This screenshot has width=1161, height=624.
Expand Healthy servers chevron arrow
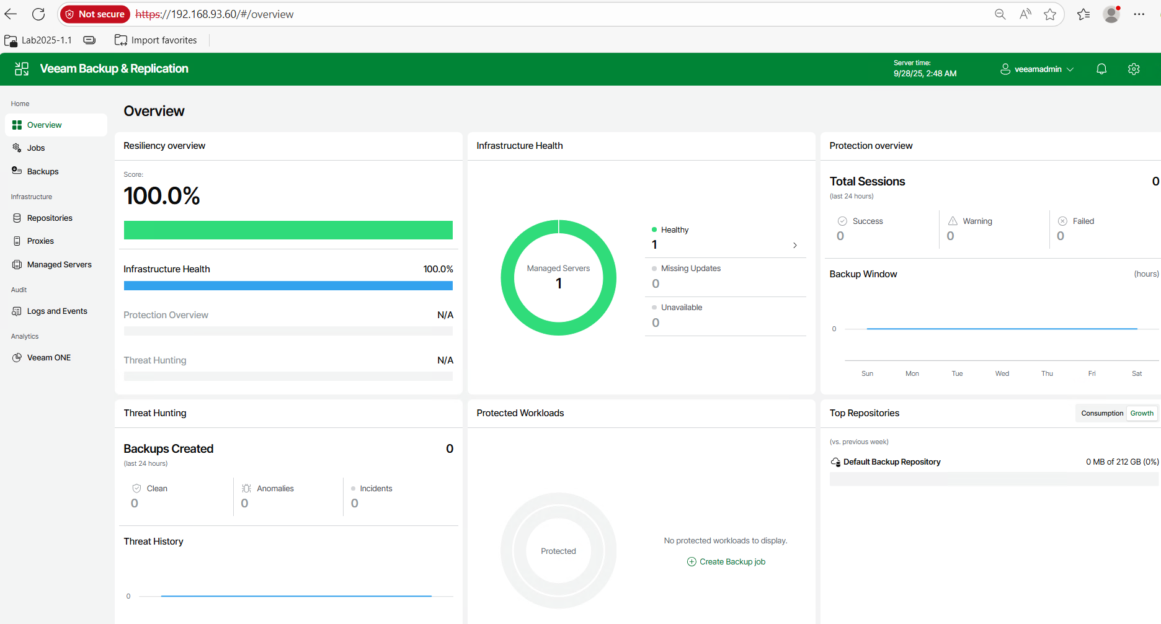(x=794, y=246)
